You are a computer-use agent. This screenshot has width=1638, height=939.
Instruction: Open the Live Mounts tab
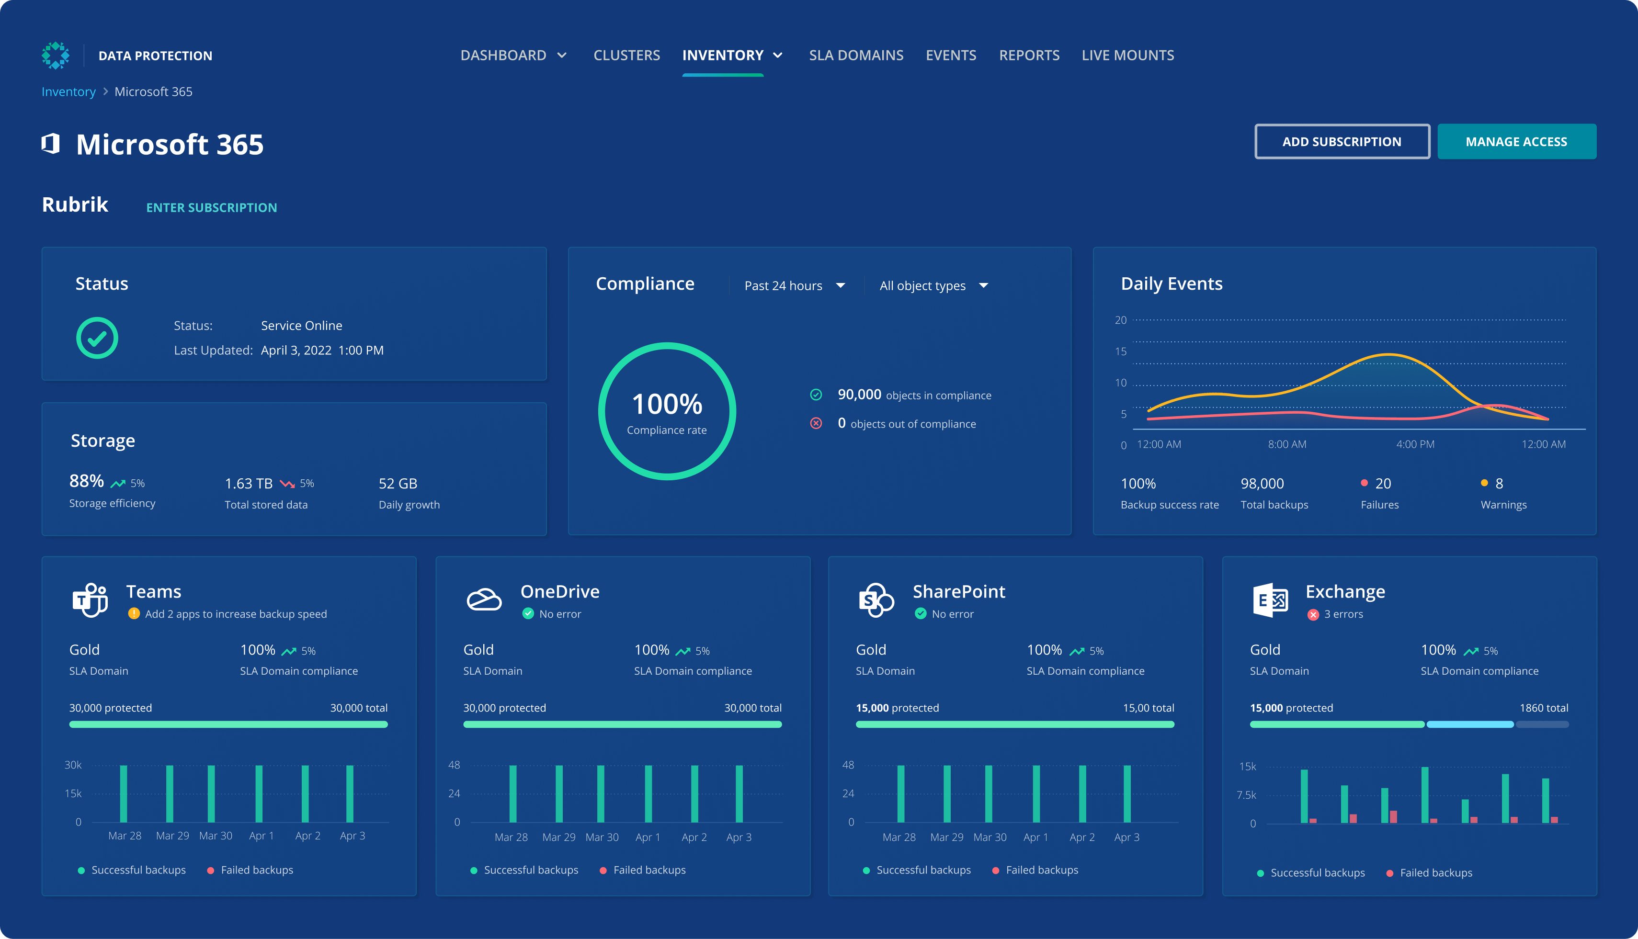coord(1127,56)
